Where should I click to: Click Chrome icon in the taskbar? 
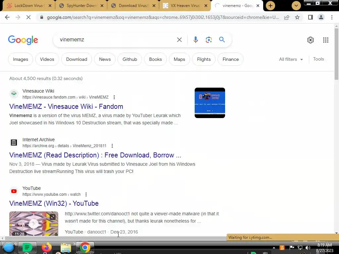click(x=85, y=247)
